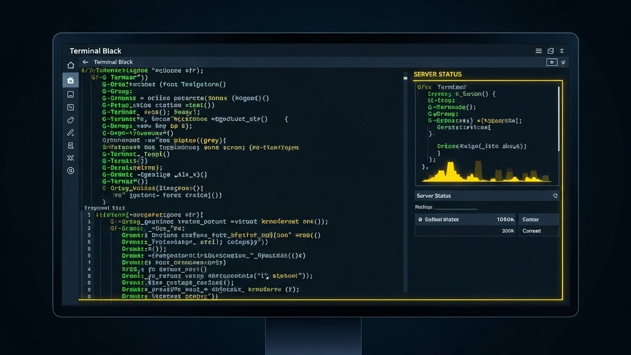Pick the pen tool icon in the sidebar

click(x=70, y=133)
